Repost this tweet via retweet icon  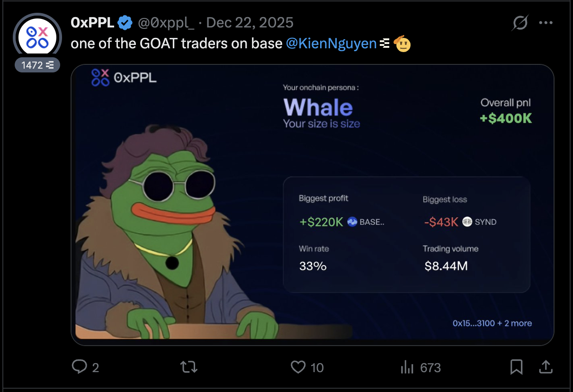point(189,367)
